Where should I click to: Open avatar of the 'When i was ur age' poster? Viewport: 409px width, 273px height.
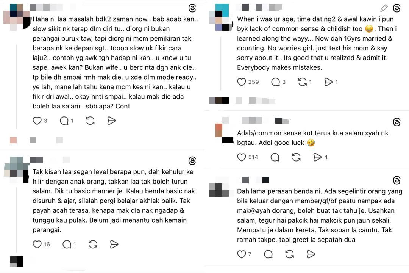(x=221, y=17)
